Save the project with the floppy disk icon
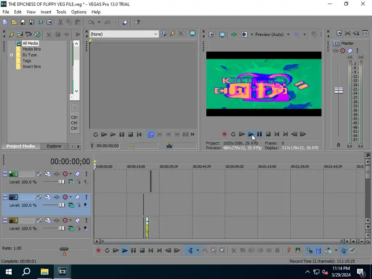This screenshot has height=279, width=372. click(23, 22)
